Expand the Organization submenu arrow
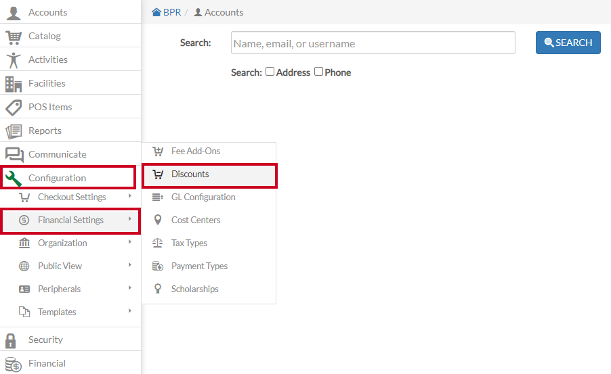 [x=130, y=242]
